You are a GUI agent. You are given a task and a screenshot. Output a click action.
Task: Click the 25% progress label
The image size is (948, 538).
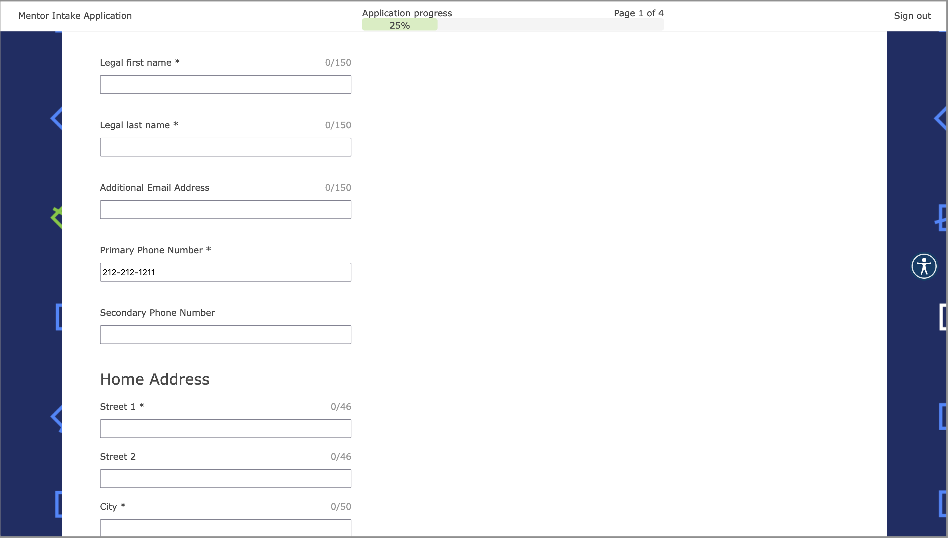[x=400, y=25]
